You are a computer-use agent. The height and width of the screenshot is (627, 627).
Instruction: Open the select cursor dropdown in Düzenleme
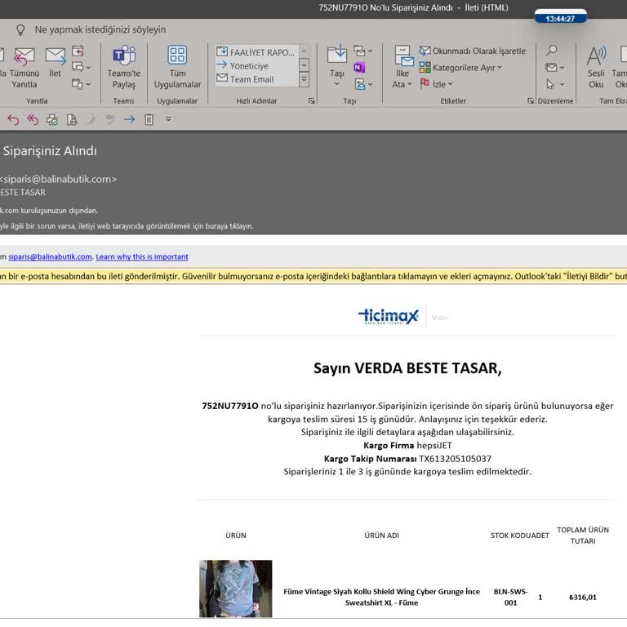[562, 84]
